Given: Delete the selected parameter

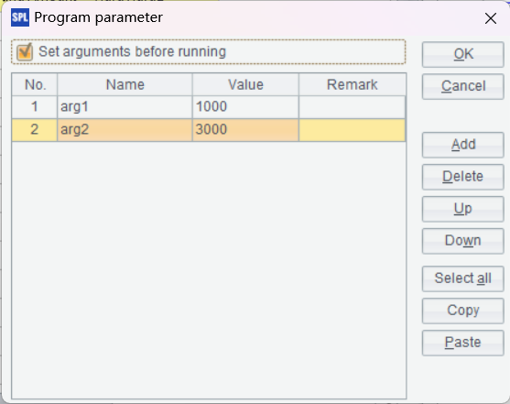Looking at the screenshot, I should (462, 177).
